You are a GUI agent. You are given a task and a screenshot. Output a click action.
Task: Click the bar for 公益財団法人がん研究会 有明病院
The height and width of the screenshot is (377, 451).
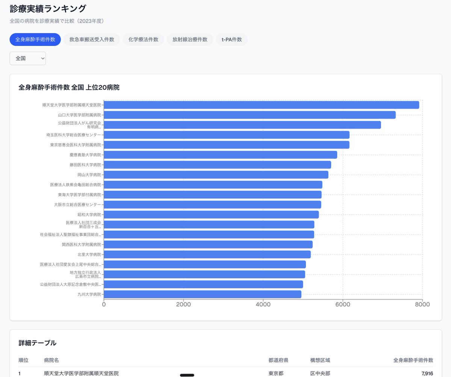point(242,125)
